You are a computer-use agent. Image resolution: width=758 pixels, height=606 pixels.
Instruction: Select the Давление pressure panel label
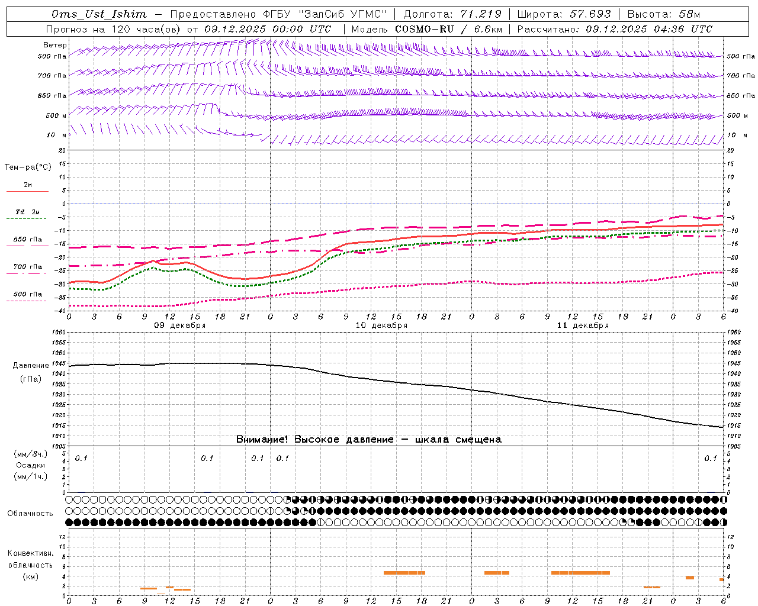[31, 366]
